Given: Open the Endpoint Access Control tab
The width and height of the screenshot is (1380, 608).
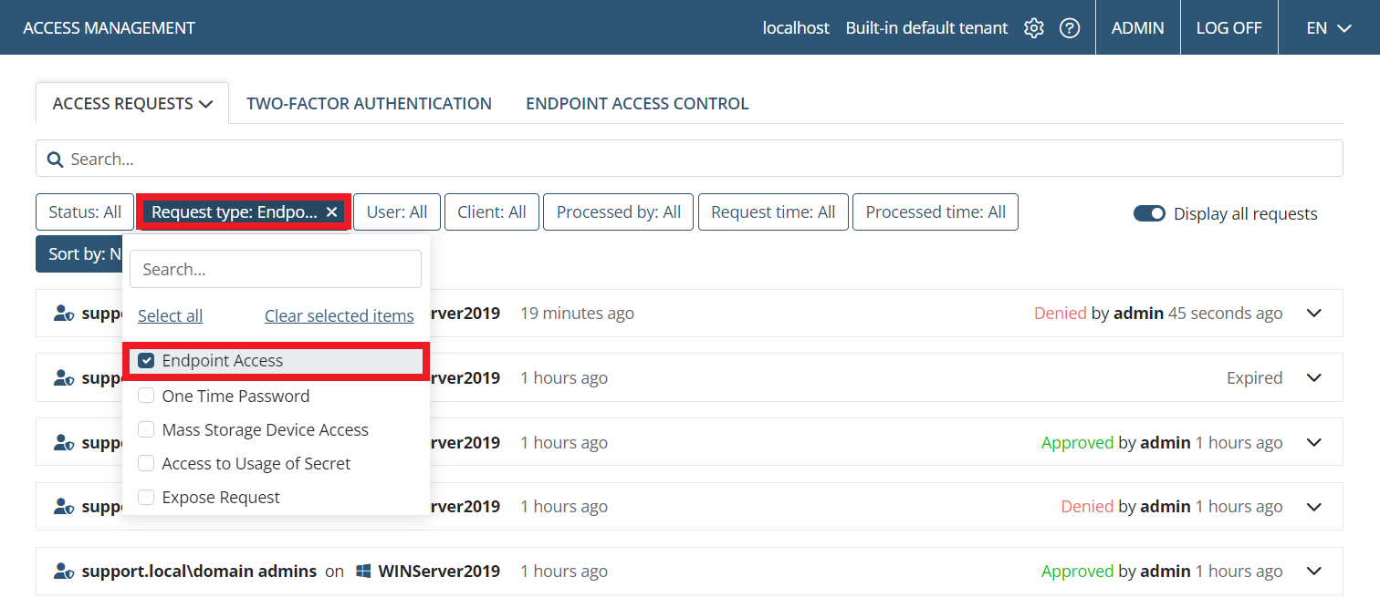Looking at the screenshot, I should pos(637,104).
